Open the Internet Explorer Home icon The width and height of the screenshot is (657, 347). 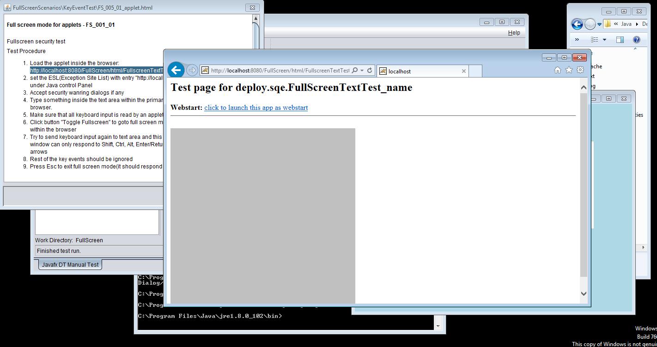click(x=557, y=70)
